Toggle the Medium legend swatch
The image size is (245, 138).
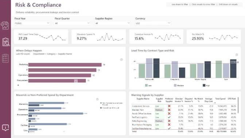coord(175,85)
